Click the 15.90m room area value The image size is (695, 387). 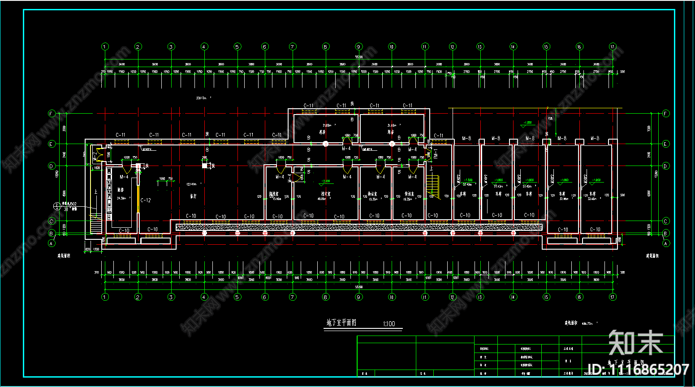coord(276,198)
